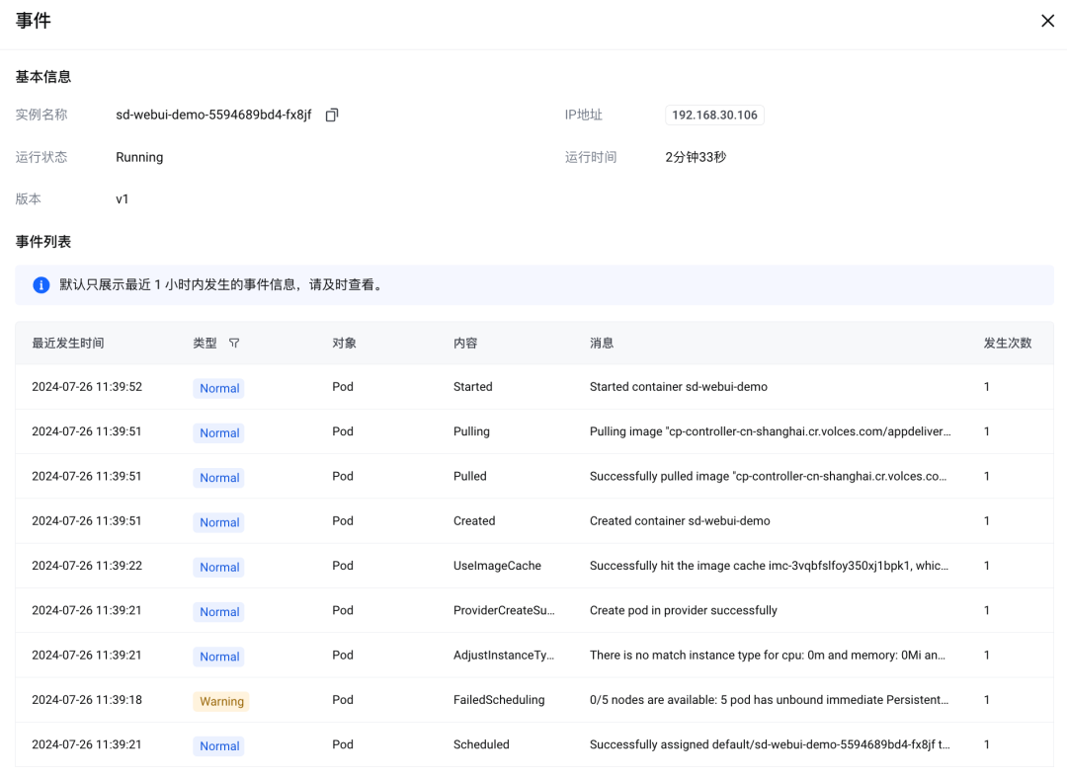Click the Warning tag on FailedScheduling row
The height and width of the screenshot is (776, 1067).
[x=221, y=701]
